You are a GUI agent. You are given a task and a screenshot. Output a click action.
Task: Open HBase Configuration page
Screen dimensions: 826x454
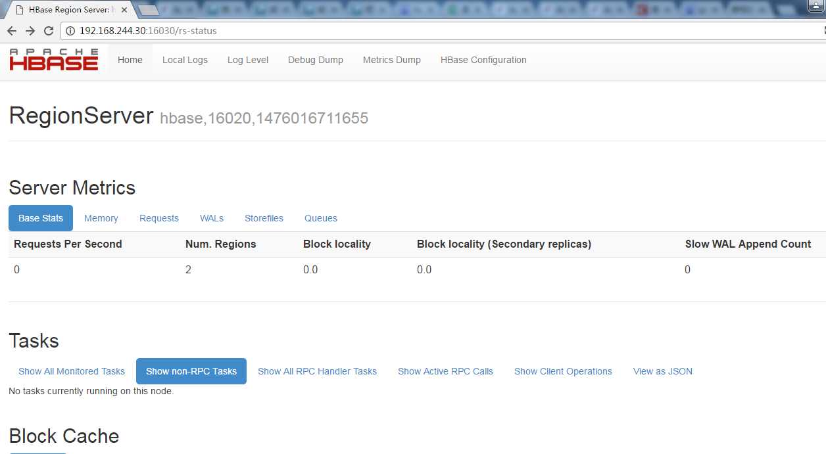point(483,60)
